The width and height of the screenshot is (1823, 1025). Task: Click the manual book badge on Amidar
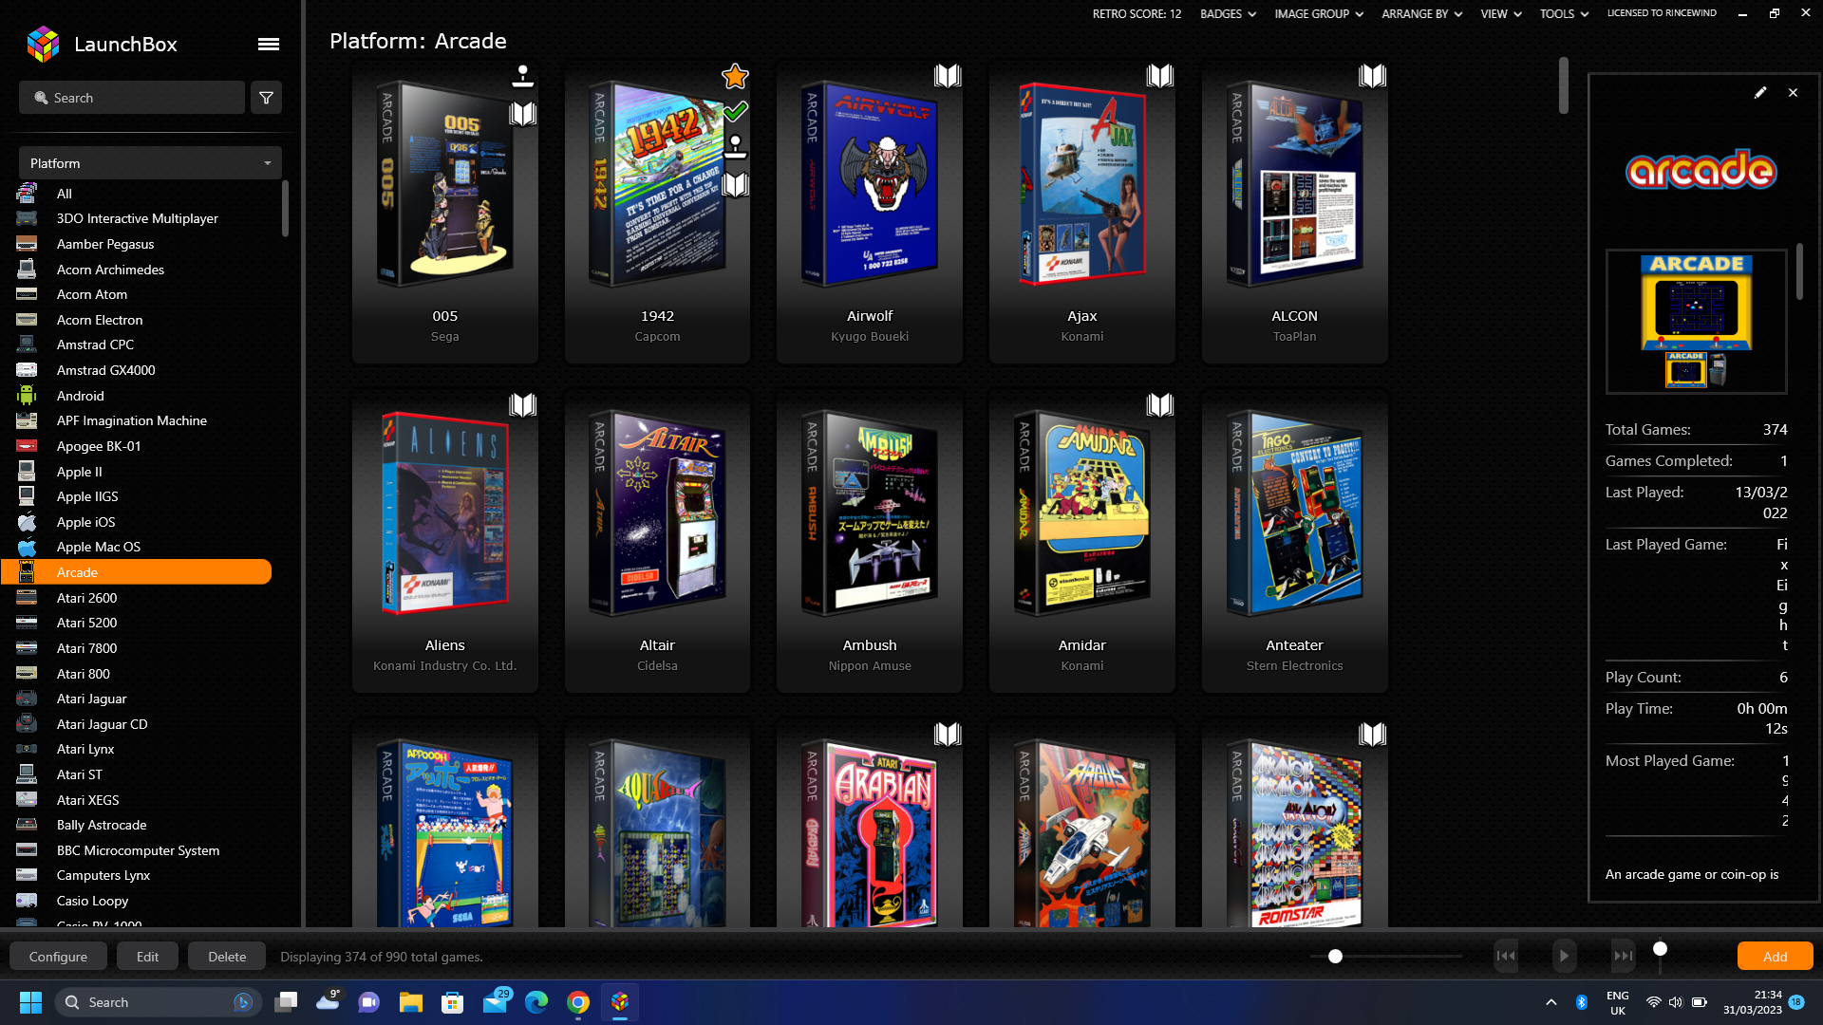coord(1159,405)
